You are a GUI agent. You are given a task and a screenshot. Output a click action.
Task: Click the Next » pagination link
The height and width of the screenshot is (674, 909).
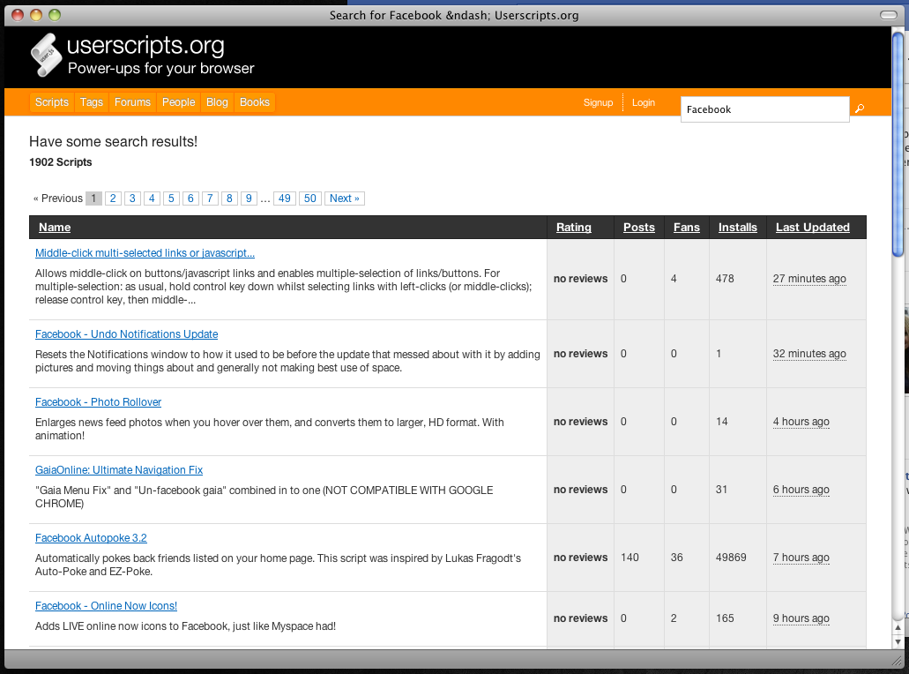click(x=344, y=198)
